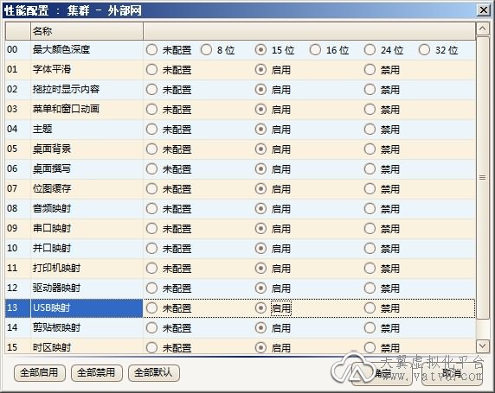The image size is (495, 393).
Task: Click scrollbar down arrow
Action: [x=482, y=346]
